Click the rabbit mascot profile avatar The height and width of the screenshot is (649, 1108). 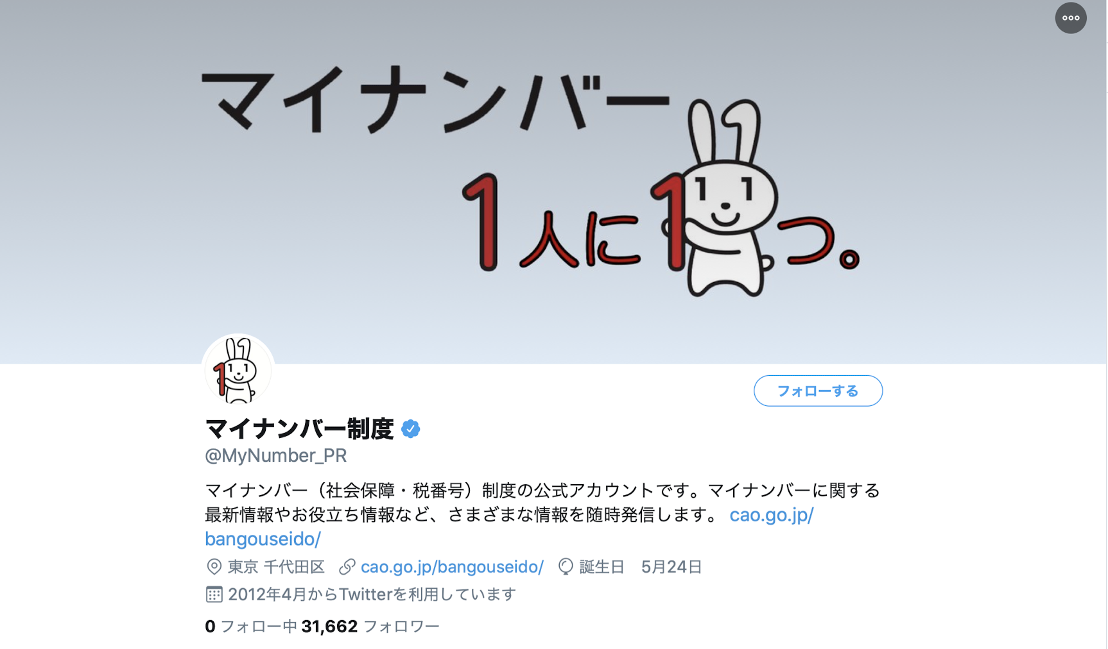coord(238,371)
